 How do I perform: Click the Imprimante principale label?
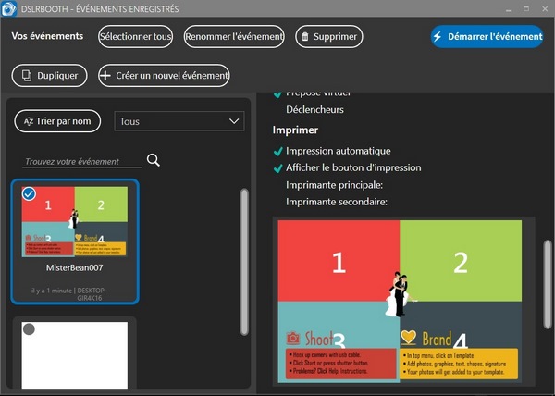[x=335, y=185]
